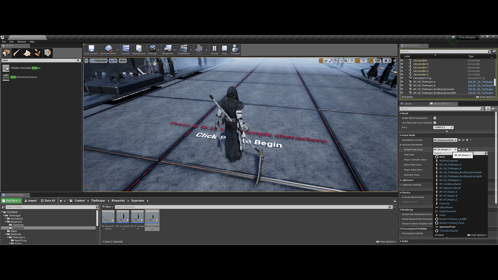Open the viewport options dropdown arrow
This screenshot has height=280, width=498.
pos(86,61)
